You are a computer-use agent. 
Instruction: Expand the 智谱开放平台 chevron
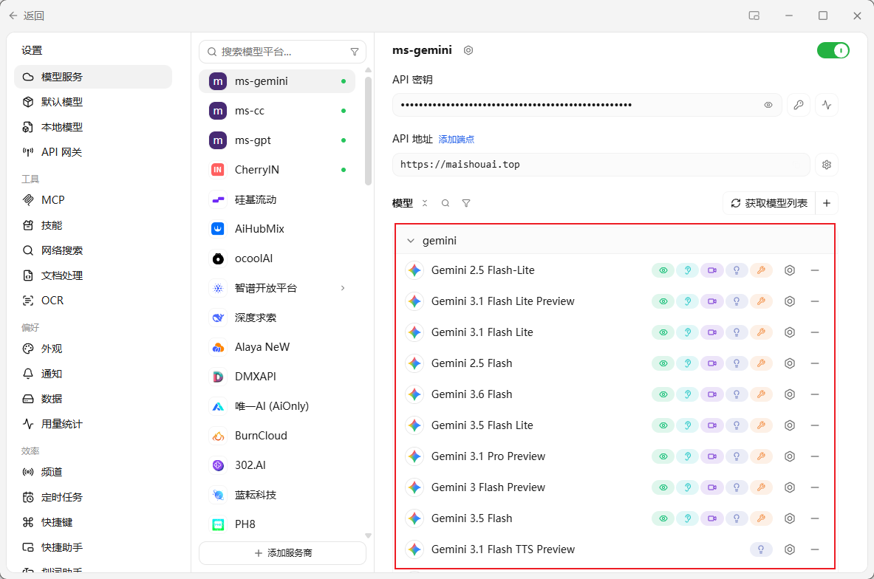[343, 288]
